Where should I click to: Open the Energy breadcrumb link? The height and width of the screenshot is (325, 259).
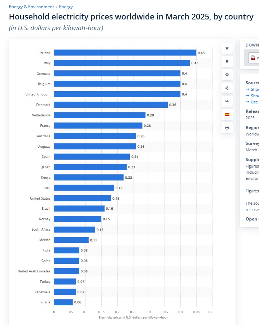[66, 7]
